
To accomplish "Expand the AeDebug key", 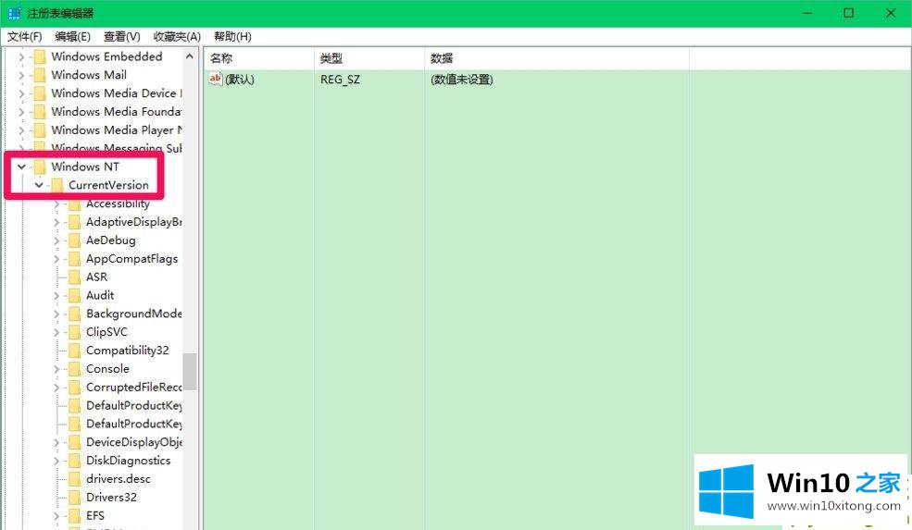I will tap(56, 240).
